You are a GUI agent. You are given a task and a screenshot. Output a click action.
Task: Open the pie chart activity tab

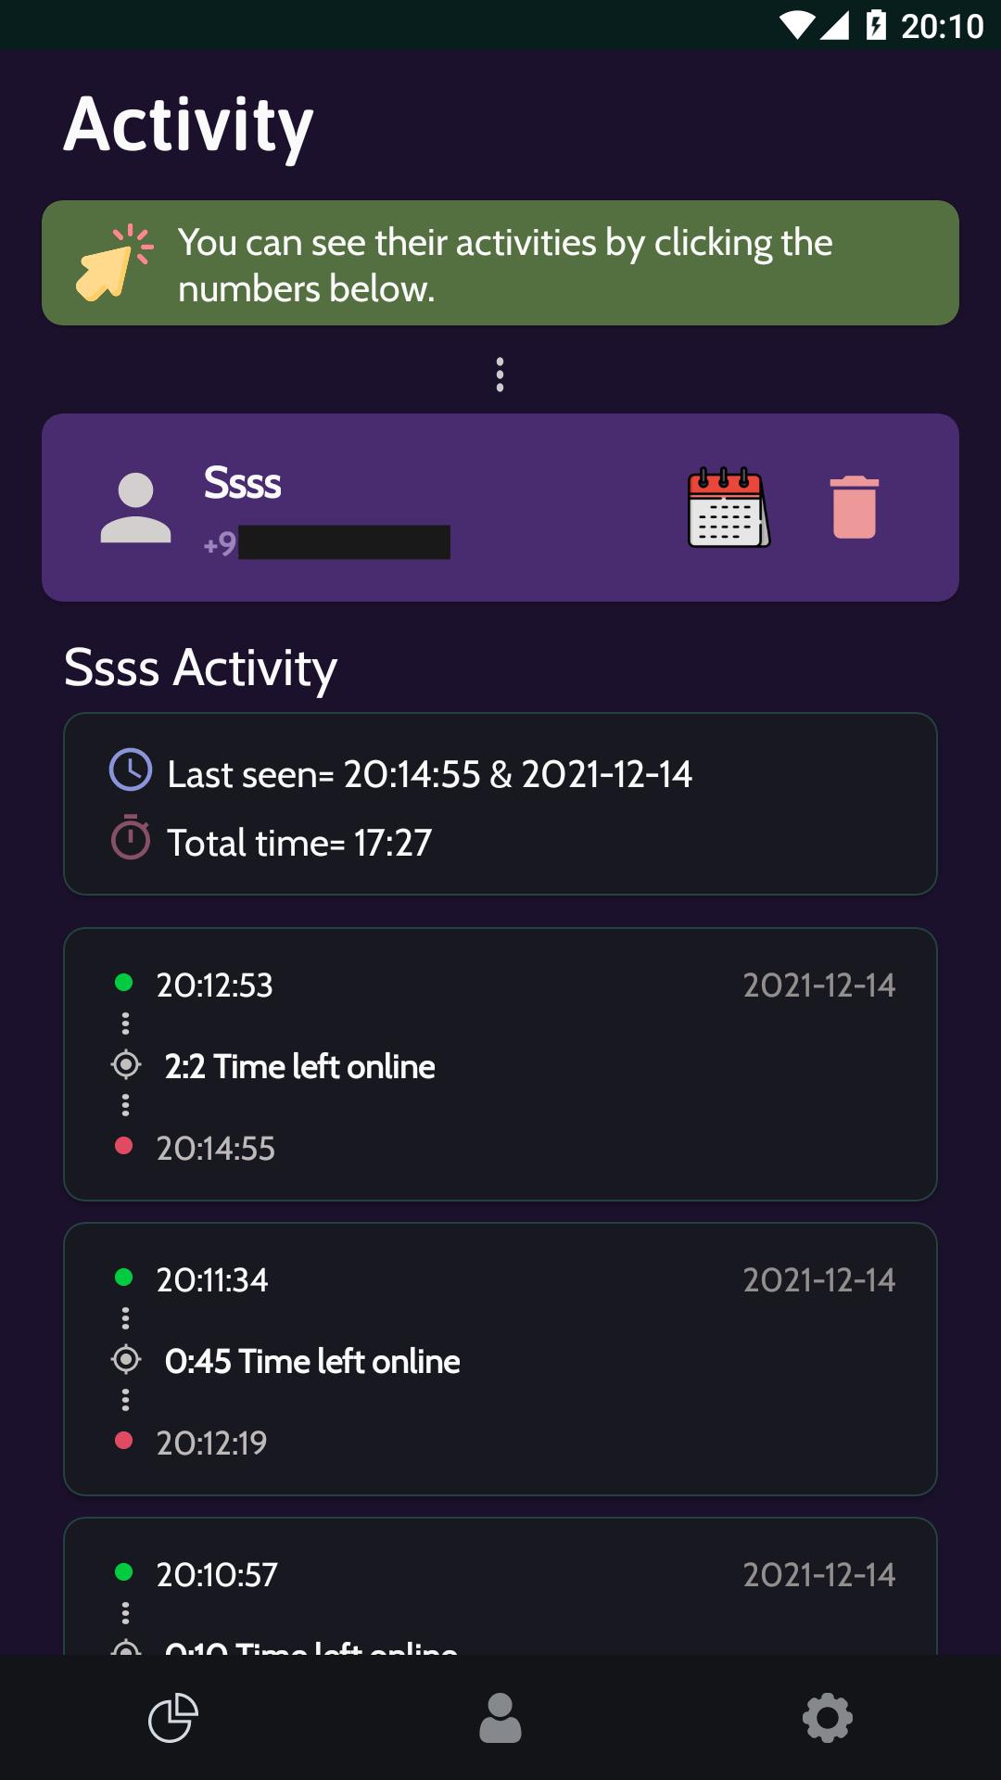(173, 1718)
